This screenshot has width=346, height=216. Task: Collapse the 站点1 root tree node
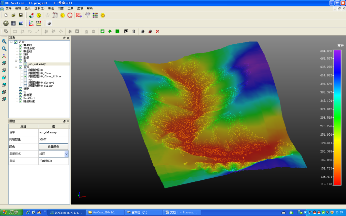[x=11, y=42]
